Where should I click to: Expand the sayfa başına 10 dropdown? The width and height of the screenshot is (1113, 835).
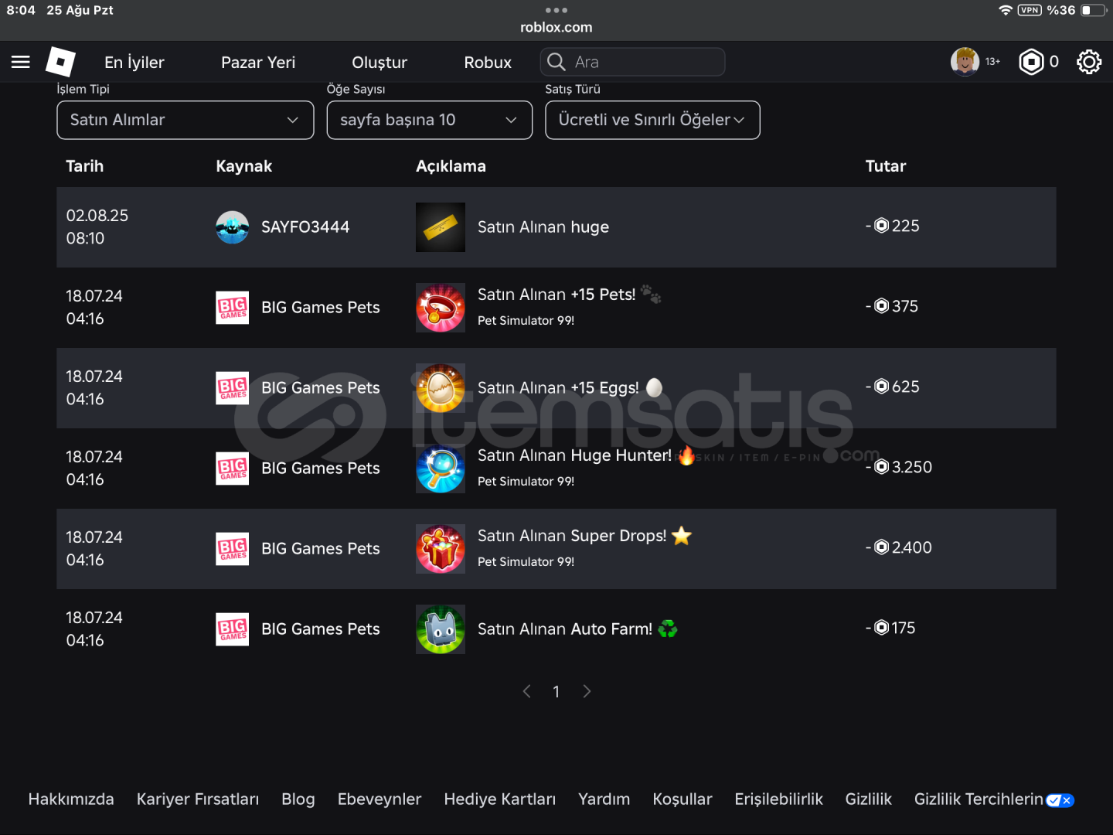[x=430, y=120]
